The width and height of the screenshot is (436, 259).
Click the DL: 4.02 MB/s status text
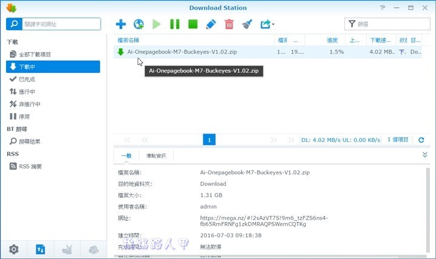click(320, 140)
